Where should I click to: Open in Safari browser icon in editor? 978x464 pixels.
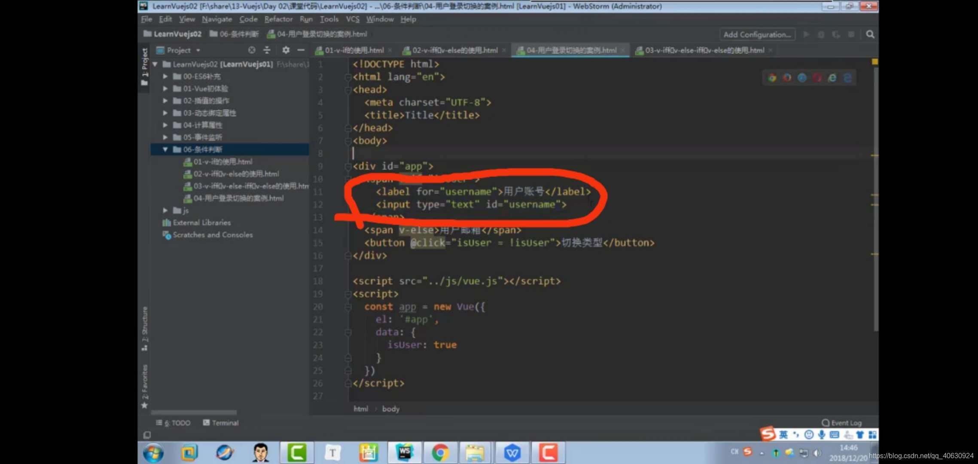point(802,78)
